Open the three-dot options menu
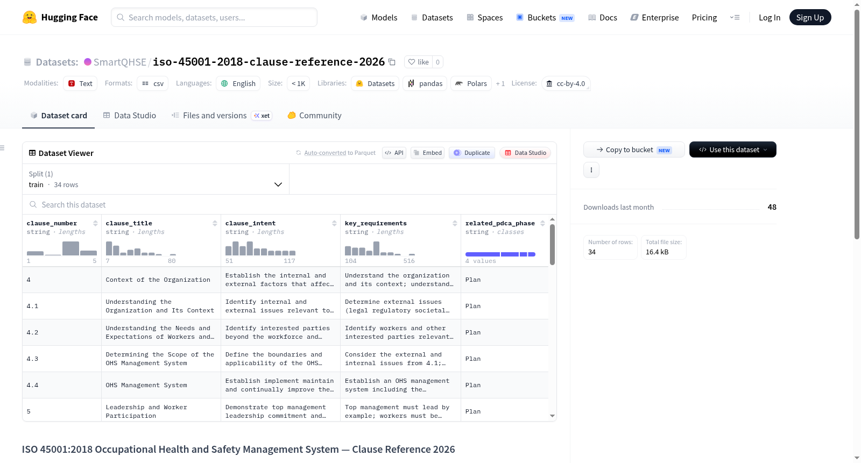The height and width of the screenshot is (463, 861). pos(591,170)
